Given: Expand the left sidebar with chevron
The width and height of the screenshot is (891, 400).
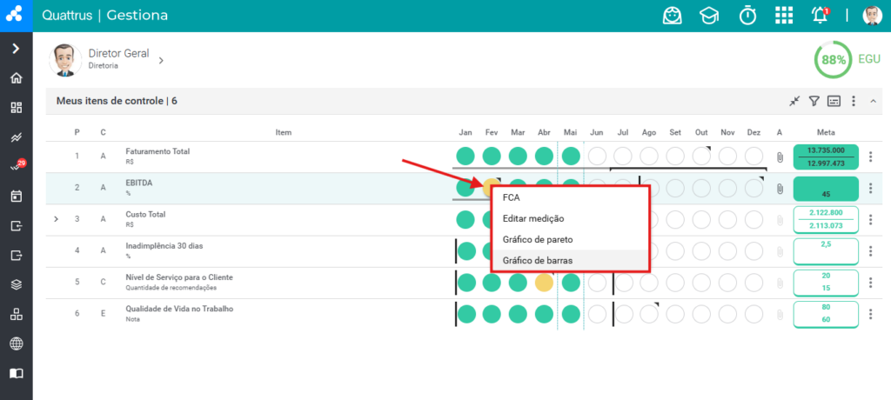Looking at the screenshot, I should [16, 49].
